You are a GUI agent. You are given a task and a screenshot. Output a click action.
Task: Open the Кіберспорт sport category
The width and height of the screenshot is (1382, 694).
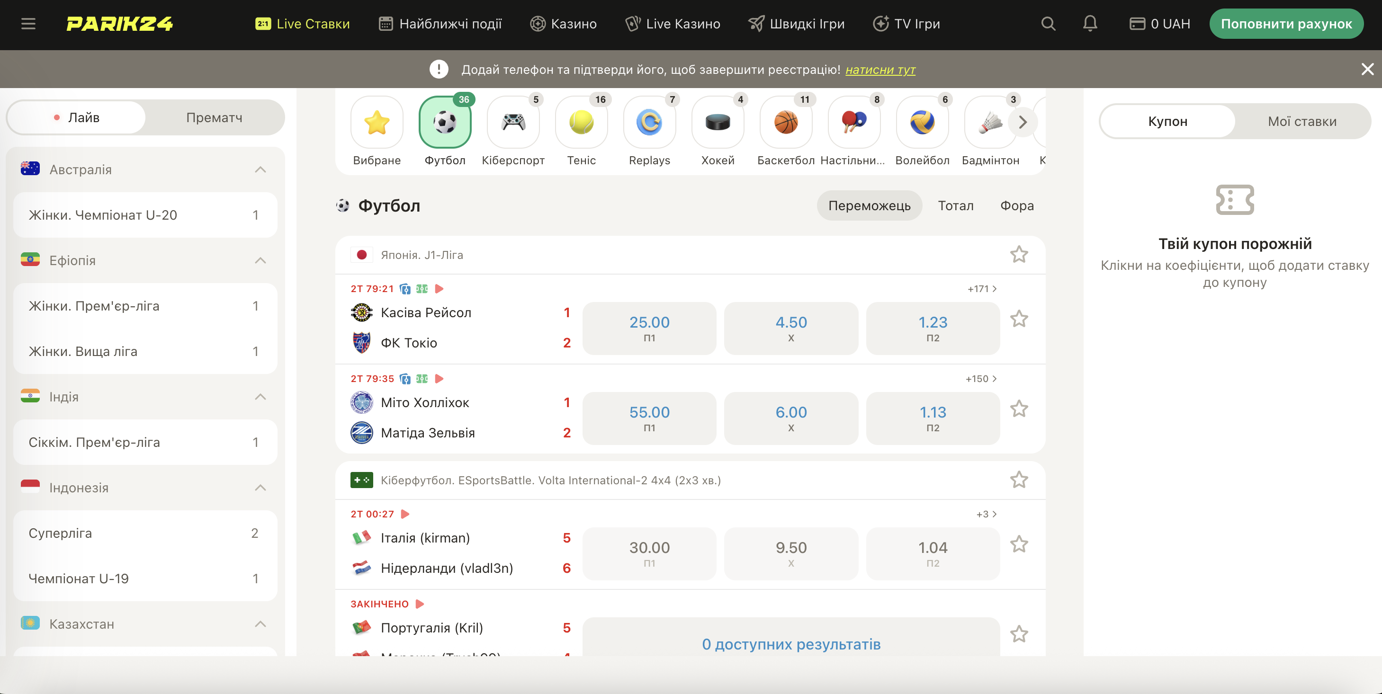coord(513,122)
